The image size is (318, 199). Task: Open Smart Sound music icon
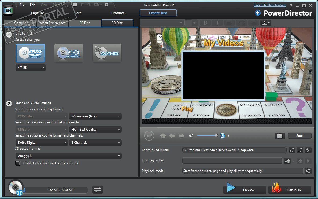click(308, 150)
